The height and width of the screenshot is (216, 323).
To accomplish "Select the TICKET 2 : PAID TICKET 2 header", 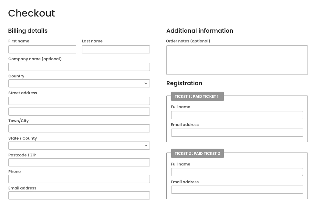I will point(197,153).
